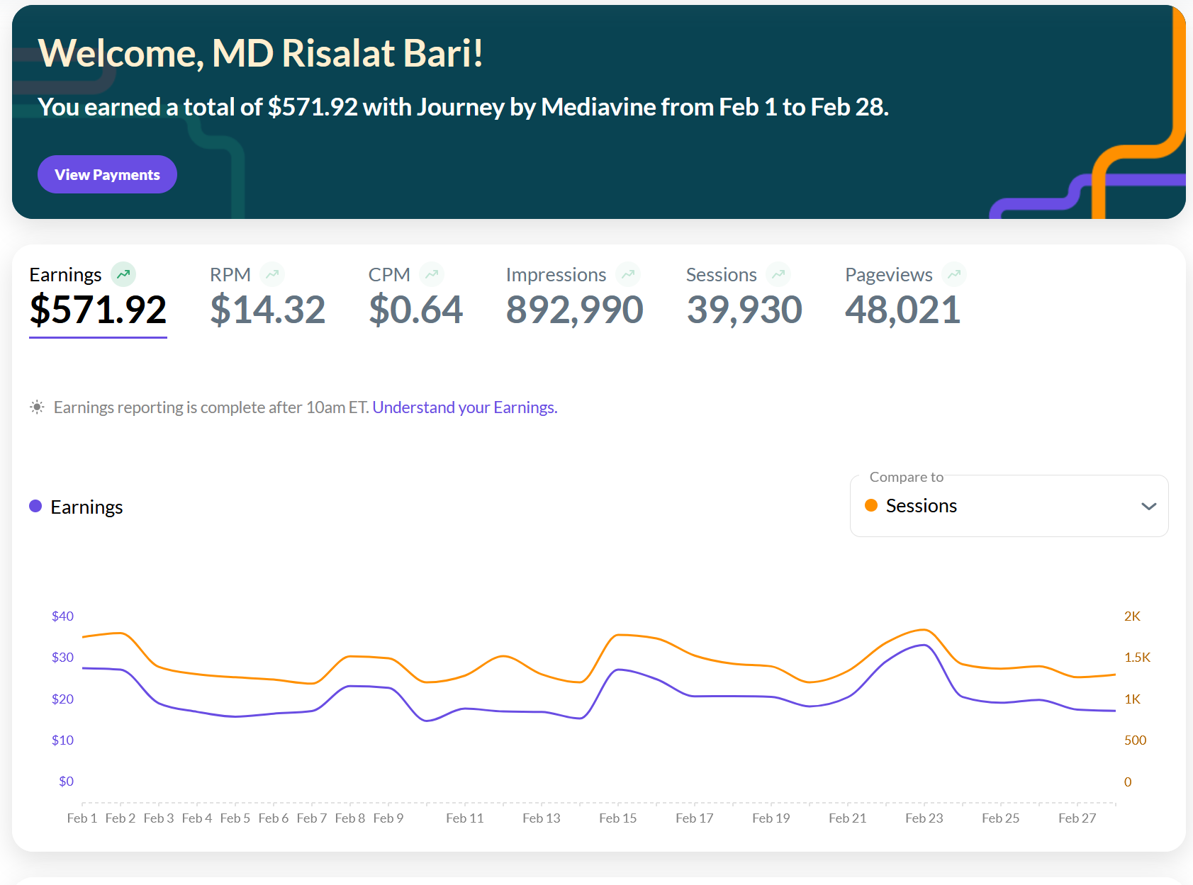
Task: Click the 892,990 impressions value
Action: coord(574,310)
